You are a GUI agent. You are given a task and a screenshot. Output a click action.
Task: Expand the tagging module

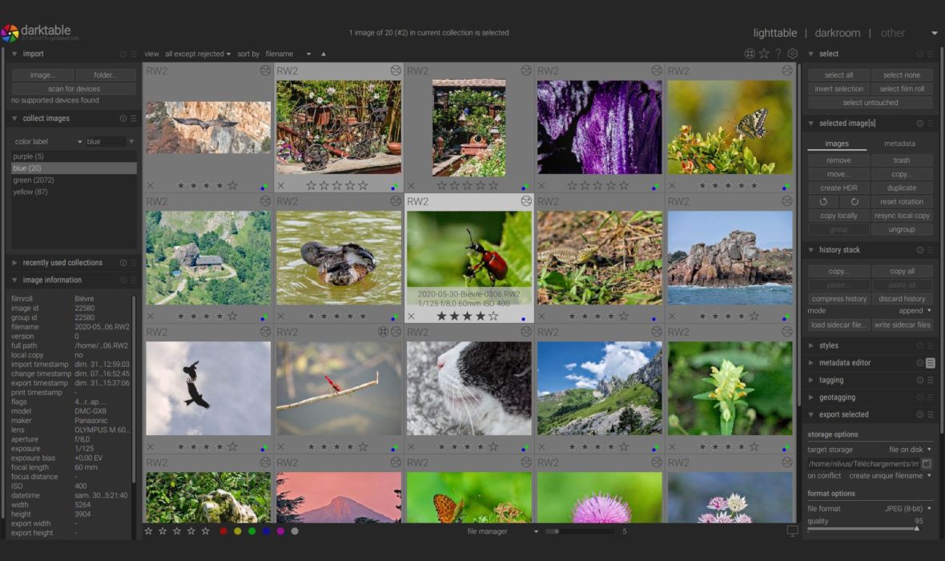[x=831, y=380]
